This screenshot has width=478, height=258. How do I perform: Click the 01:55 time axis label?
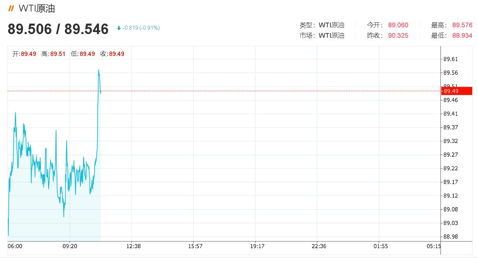[x=381, y=246]
